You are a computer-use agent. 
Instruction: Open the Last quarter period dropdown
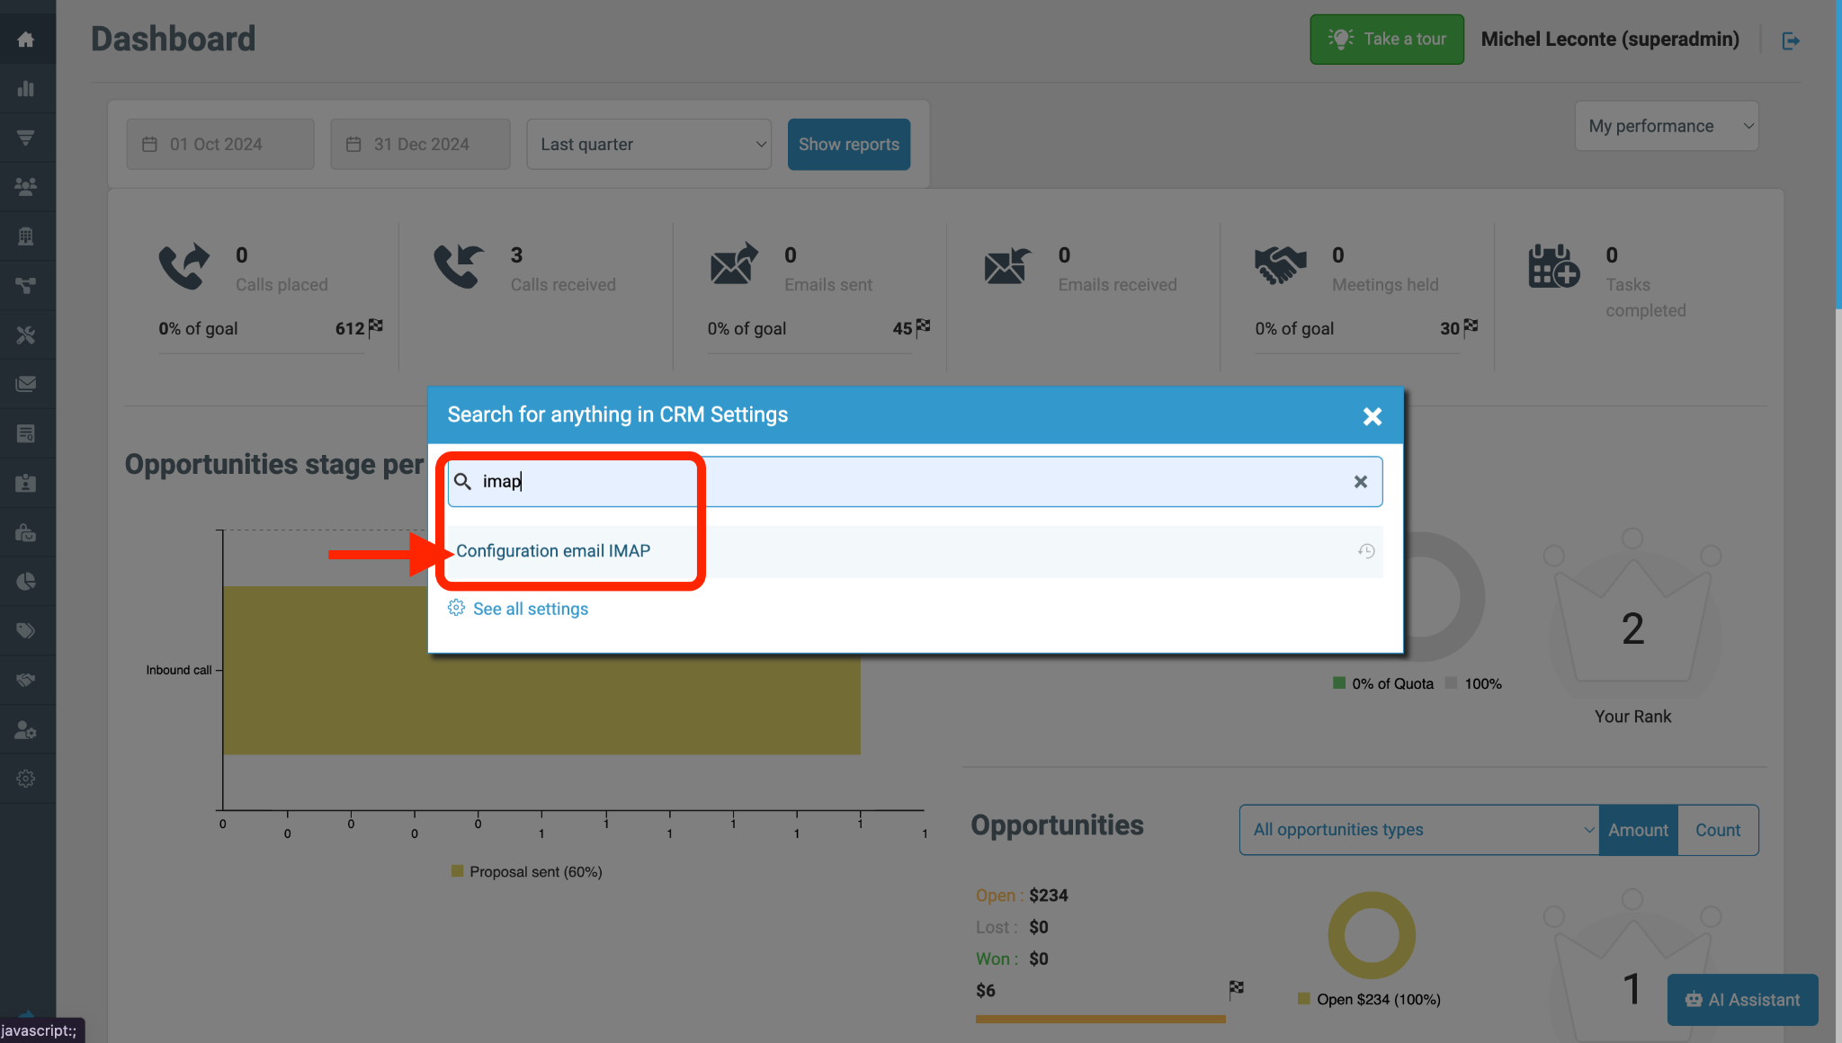649,144
